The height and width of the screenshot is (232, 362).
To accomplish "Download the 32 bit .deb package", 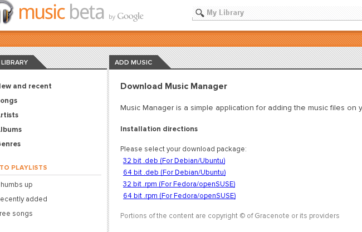I will [x=174, y=161].
